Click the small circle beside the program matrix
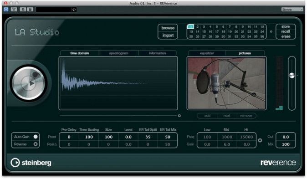 pyautogui.click(x=271, y=31)
